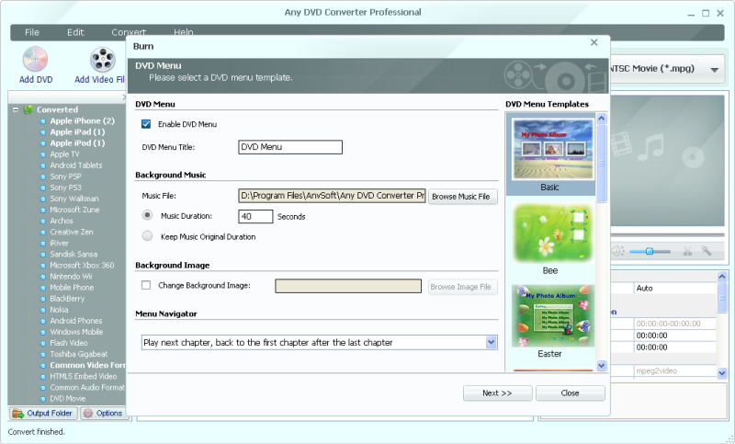Collapse the Converted tree node
Screen dimensions: 735x444
(16, 109)
